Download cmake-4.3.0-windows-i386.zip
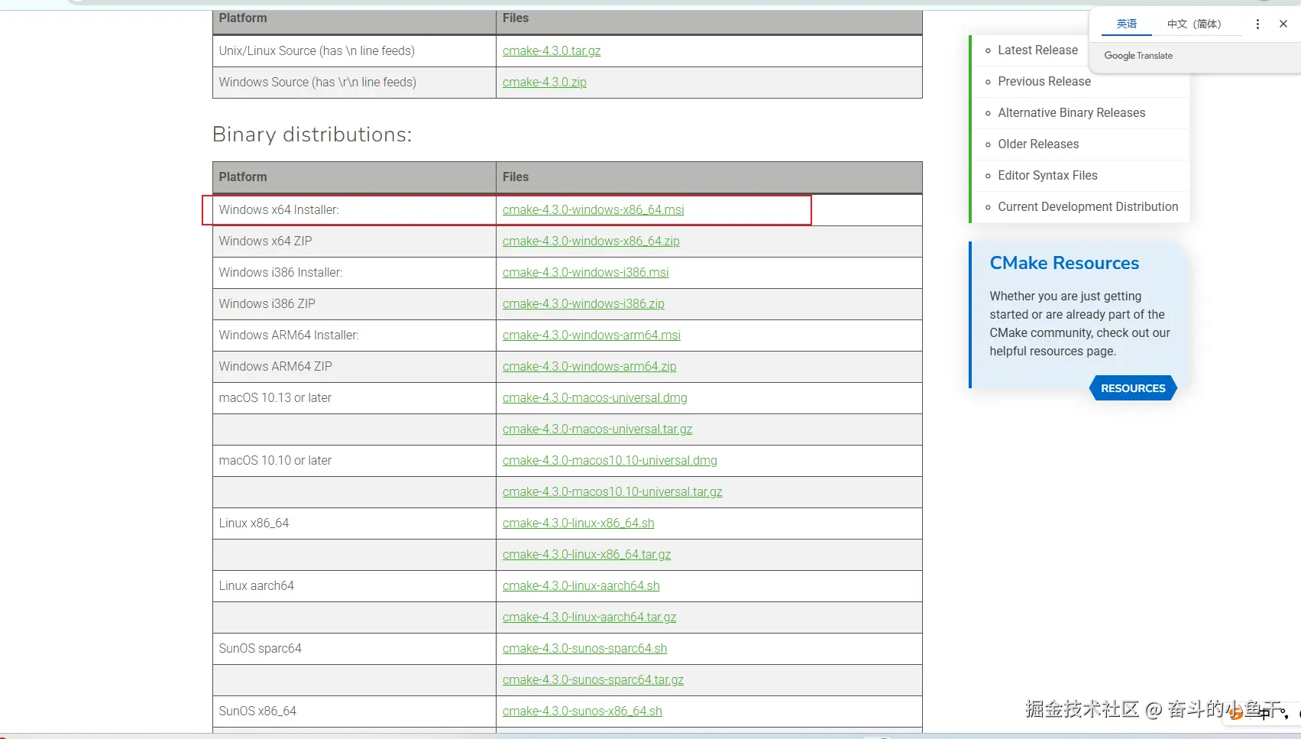Viewport: 1301px width, 739px height. coord(584,304)
